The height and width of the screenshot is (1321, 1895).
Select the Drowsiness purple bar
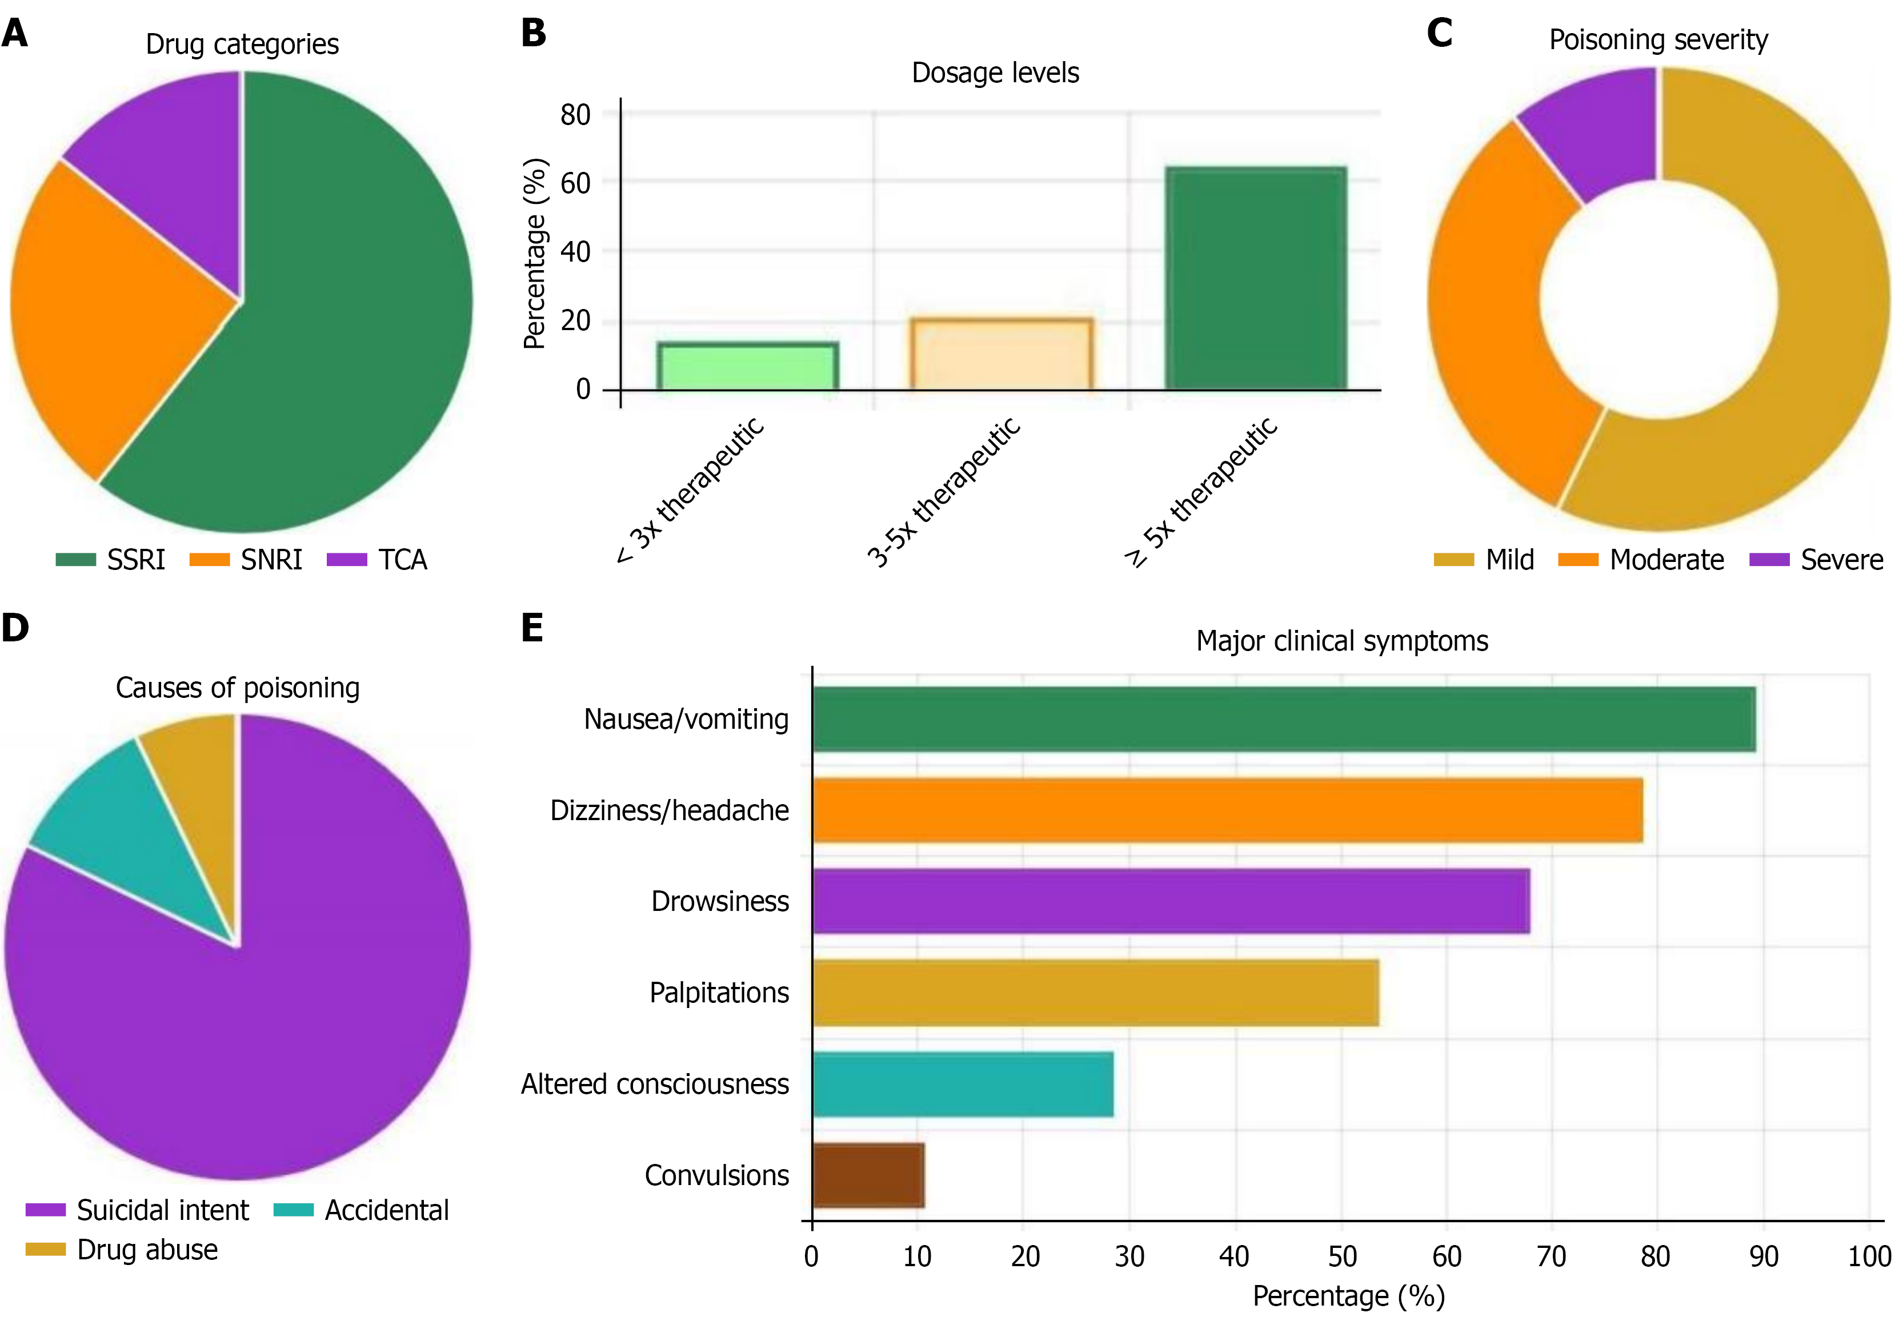[1171, 901]
